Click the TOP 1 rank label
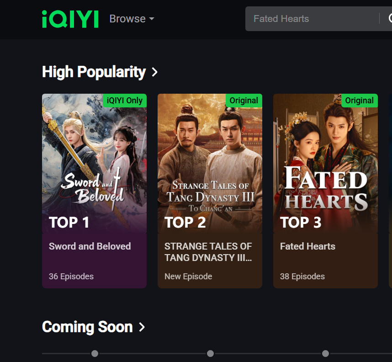 (x=69, y=223)
